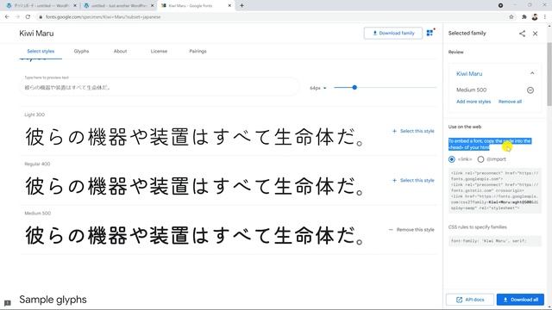This screenshot has height=310, width=552.
Task: Open the Chrome profile avatar
Action: 535,17
